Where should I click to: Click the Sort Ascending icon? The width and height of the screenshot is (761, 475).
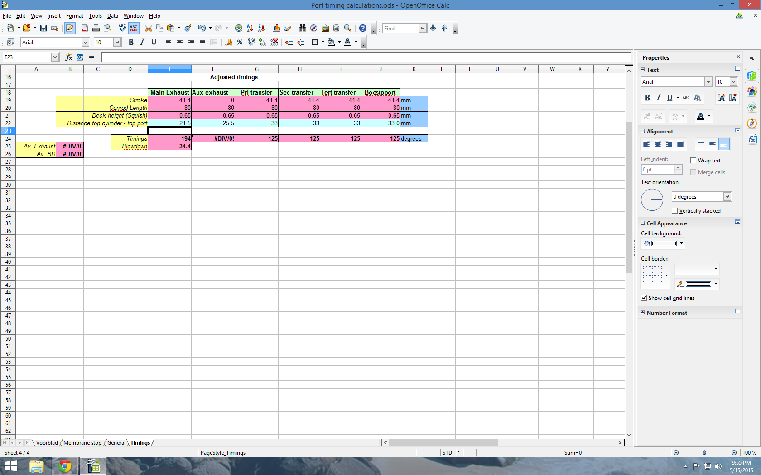pos(250,28)
